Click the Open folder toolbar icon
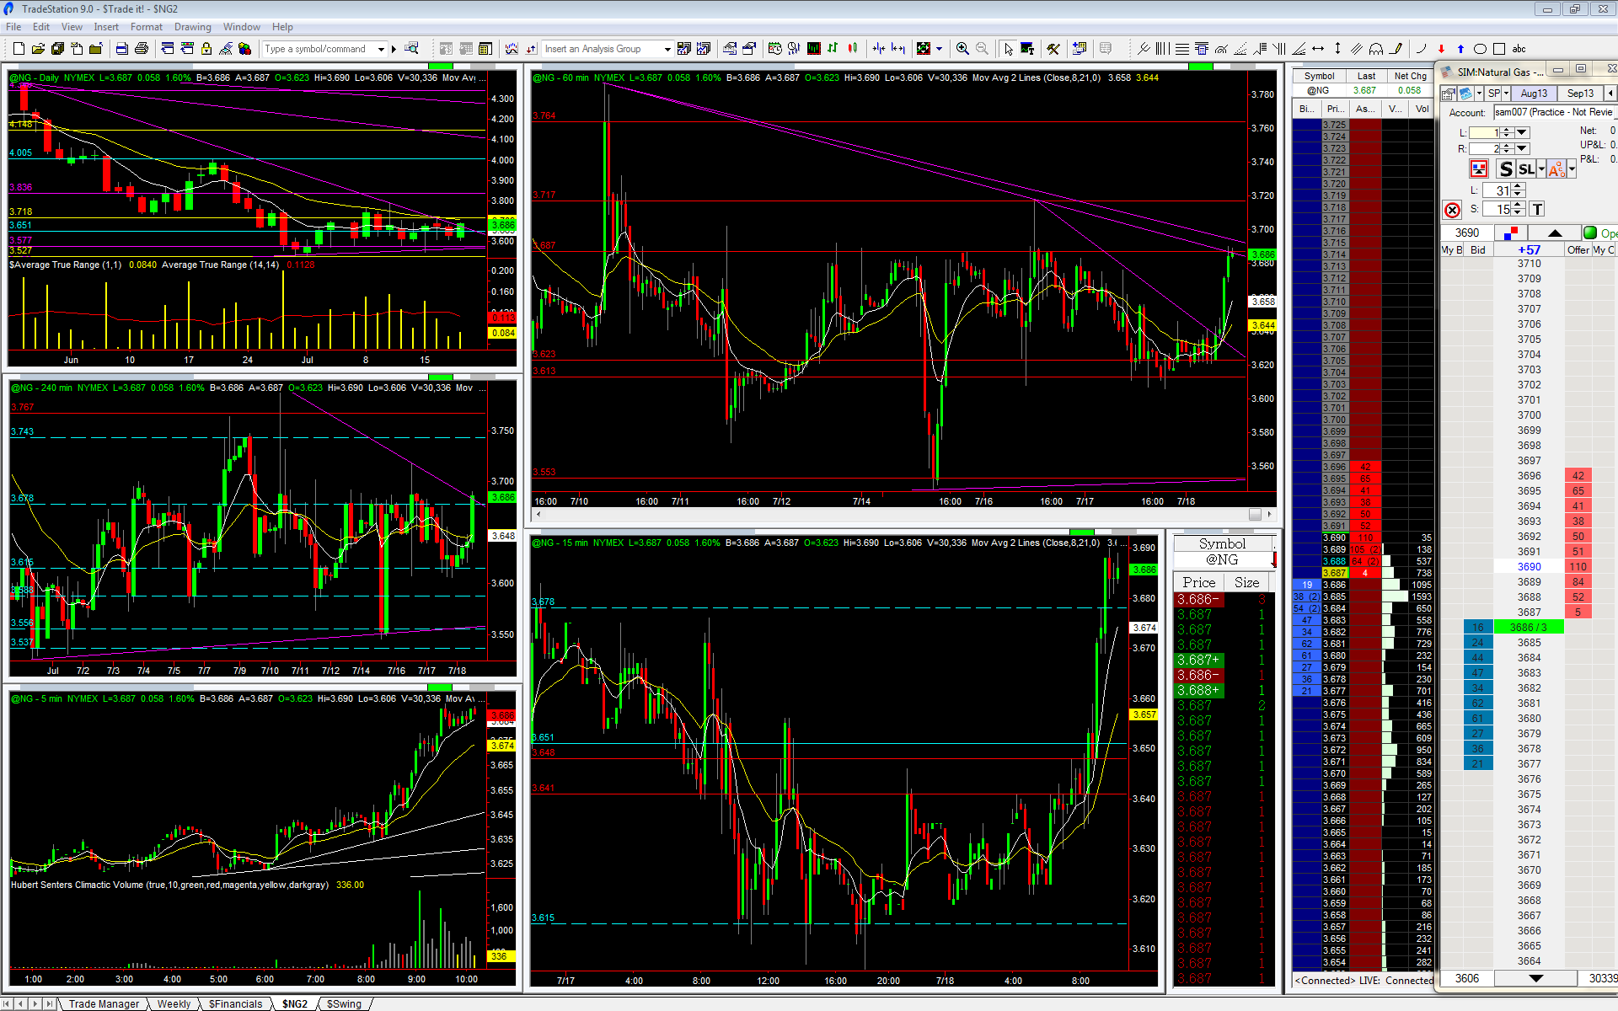Viewport: 1618px width, 1011px height. (38, 49)
